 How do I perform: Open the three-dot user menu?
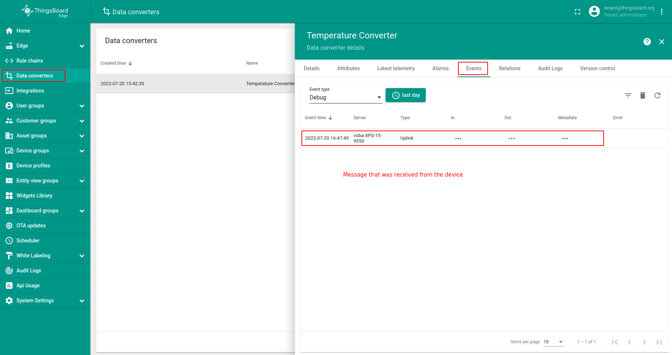coord(662,12)
